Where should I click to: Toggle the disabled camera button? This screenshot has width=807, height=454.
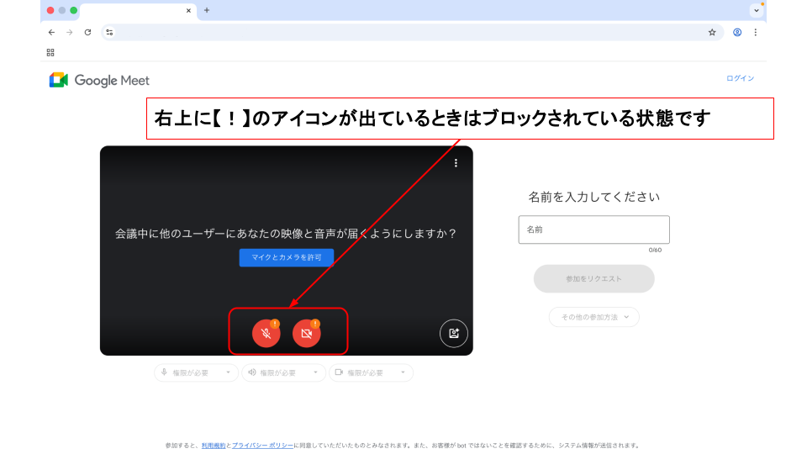306,333
